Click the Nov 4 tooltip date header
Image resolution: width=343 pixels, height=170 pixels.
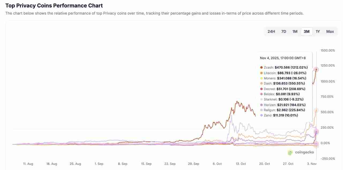coord(282,58)
